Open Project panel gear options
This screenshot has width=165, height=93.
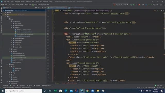point(42,8)
